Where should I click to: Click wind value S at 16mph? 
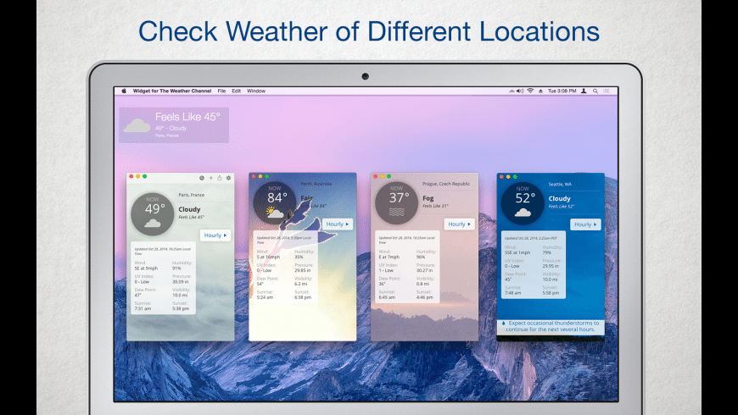click(268, 257)
